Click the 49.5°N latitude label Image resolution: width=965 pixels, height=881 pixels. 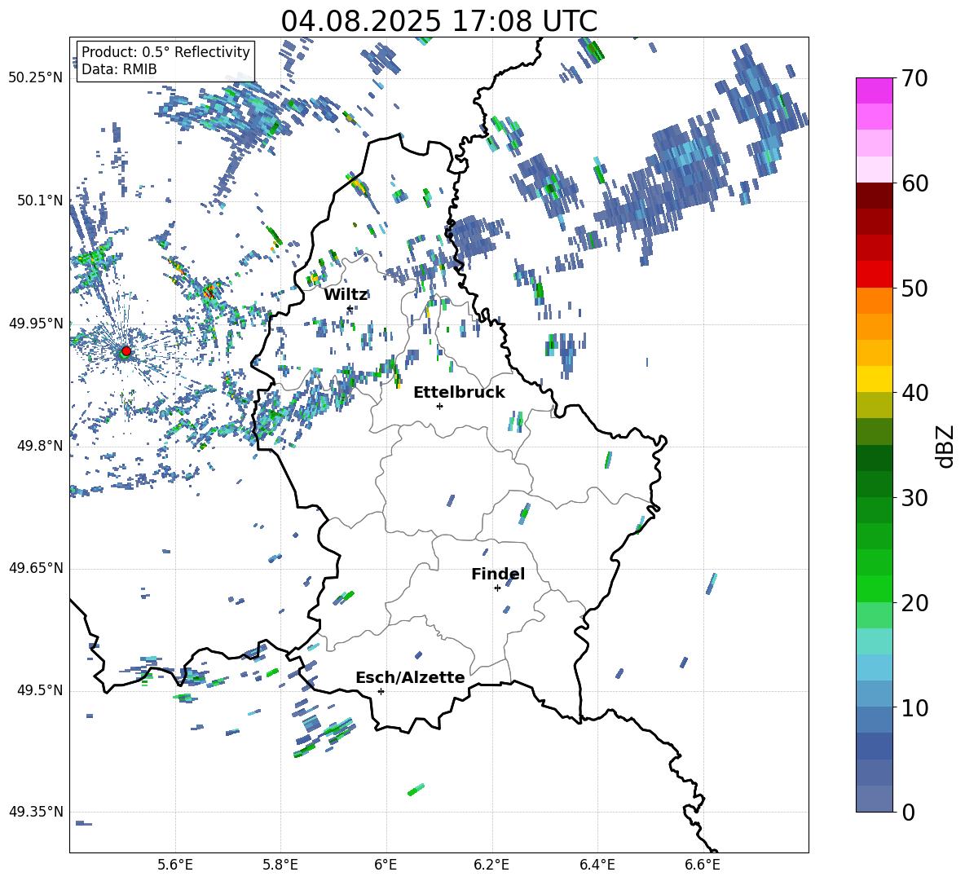coord(40,690)
